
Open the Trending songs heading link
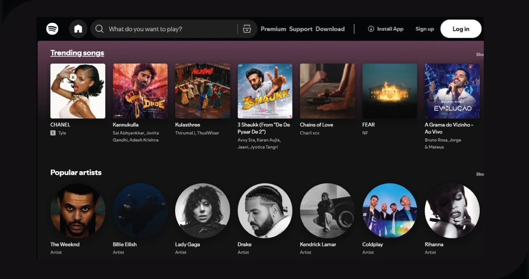[77, 52]
